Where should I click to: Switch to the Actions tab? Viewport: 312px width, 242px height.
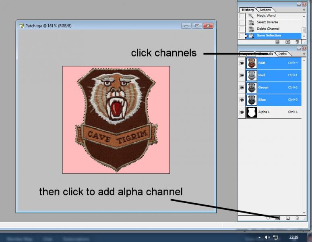click(265, 10)
